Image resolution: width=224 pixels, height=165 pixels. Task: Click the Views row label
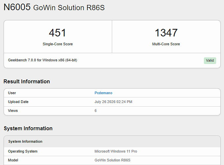point(13,111)
